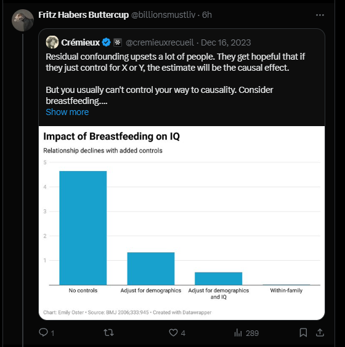
Task: Share the post via upload icon
Action: coord(320,332)
